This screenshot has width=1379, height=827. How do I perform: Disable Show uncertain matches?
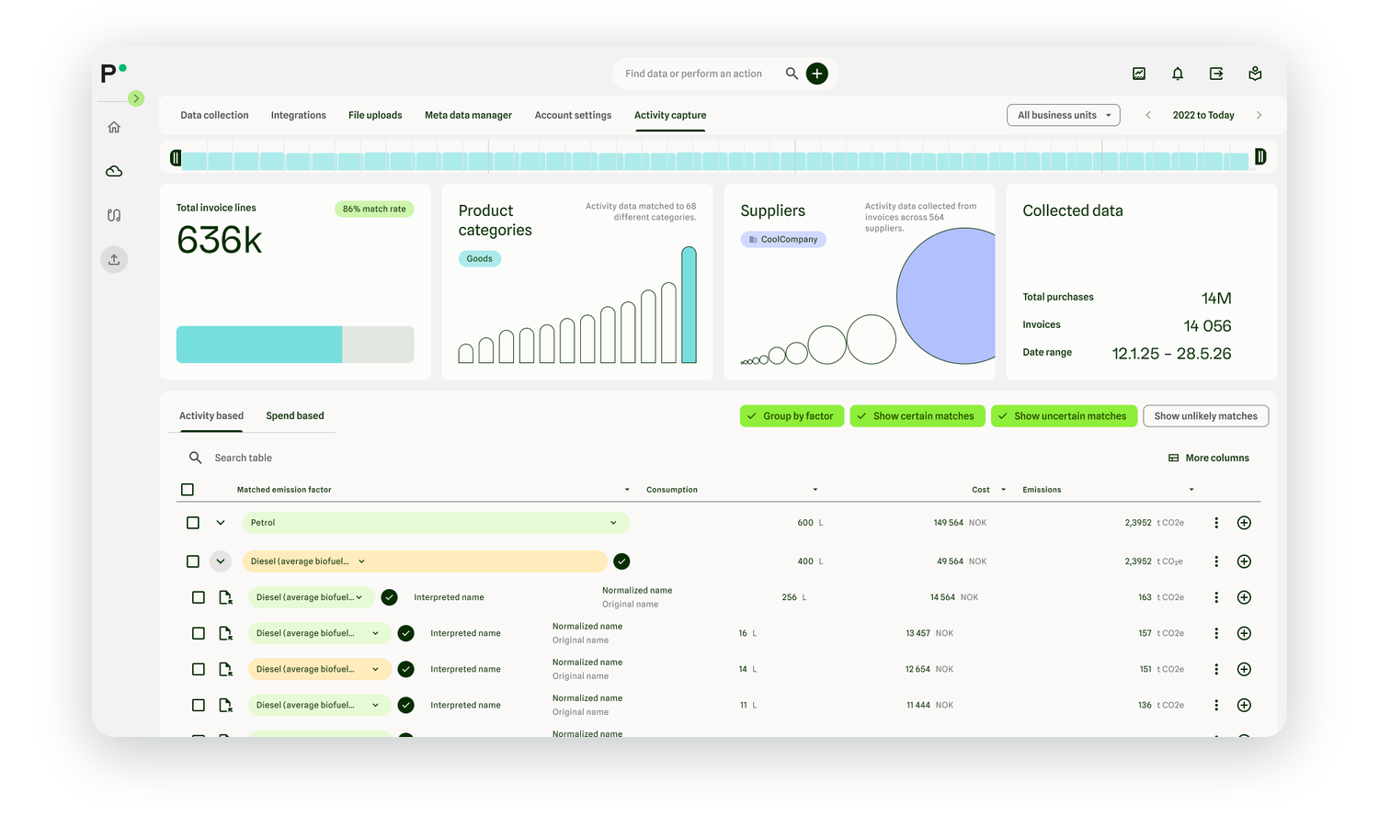pyautogui.click(x=1064, y=416)
